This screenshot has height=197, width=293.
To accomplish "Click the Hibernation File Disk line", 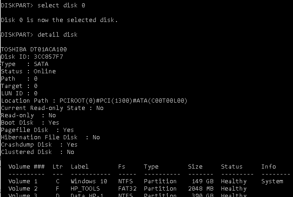I will pyautogui.click(x=50, y=137).
